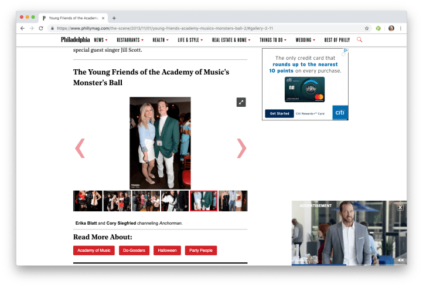This screenshot has width=423, height=287.
Task: Click the Citi credit card image
Action: coord(305,89)
